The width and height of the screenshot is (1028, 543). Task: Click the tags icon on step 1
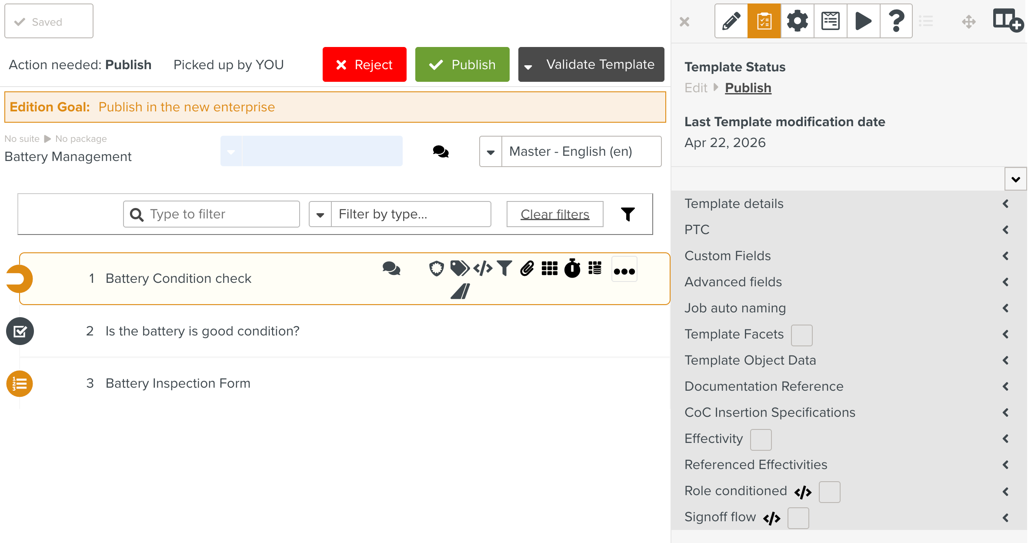pyautogui.click(x=459, y=268)
